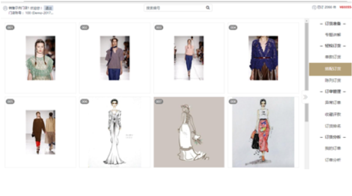352x196 pixels.
Task: Open the 我的订单 menu item
Action: pyautogui.click(x=333, y=148)
